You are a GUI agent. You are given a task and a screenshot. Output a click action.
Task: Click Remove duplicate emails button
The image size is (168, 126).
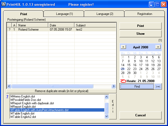(62, 91)
